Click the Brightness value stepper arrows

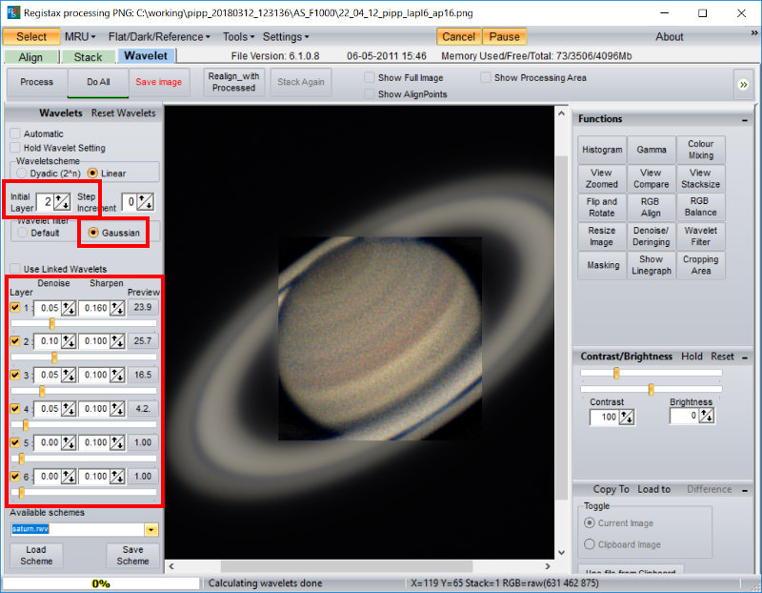coord(707,417)
